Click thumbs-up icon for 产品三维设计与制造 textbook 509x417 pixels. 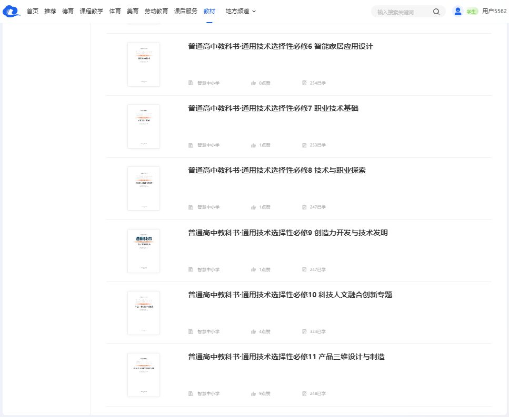point(254,394)
